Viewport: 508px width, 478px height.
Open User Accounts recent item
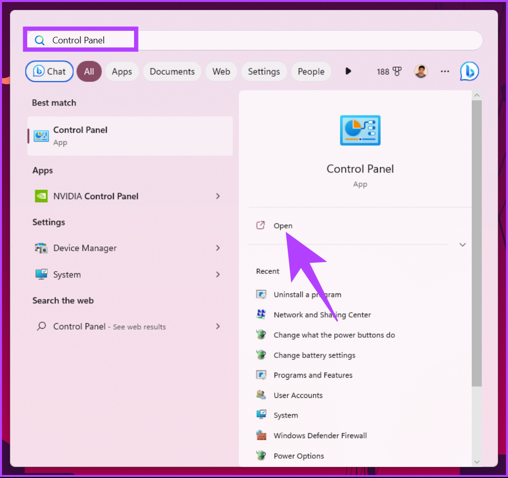[298, 395]
